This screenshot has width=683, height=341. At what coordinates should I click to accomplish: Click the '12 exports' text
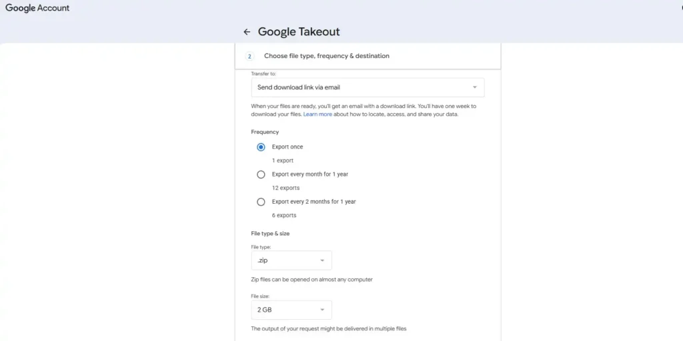285,188
